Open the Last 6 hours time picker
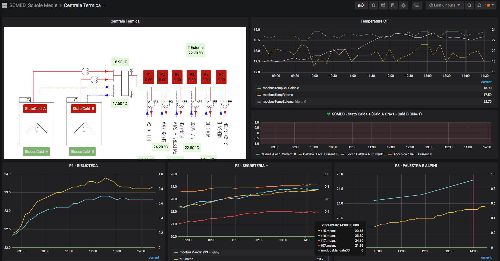Screen dimensions: 500x261 tap(445, 5)
